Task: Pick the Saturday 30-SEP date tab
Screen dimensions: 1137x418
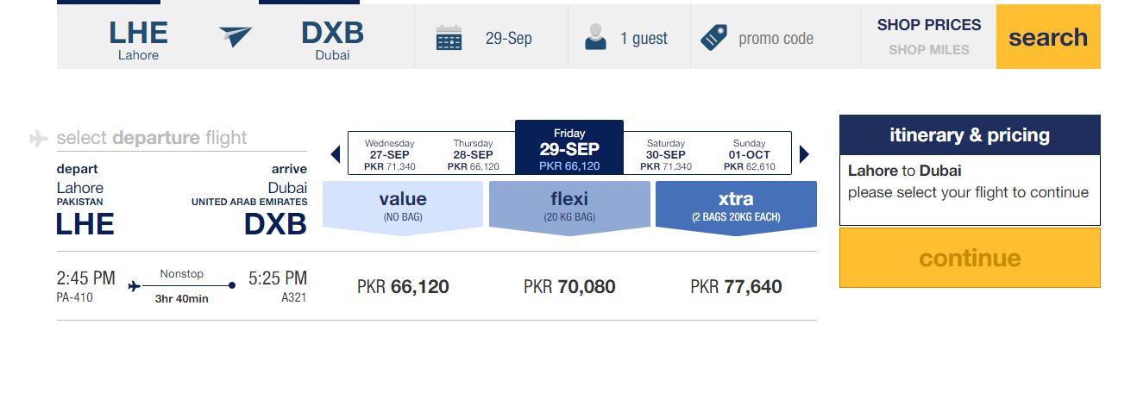Action: [665, 155]
